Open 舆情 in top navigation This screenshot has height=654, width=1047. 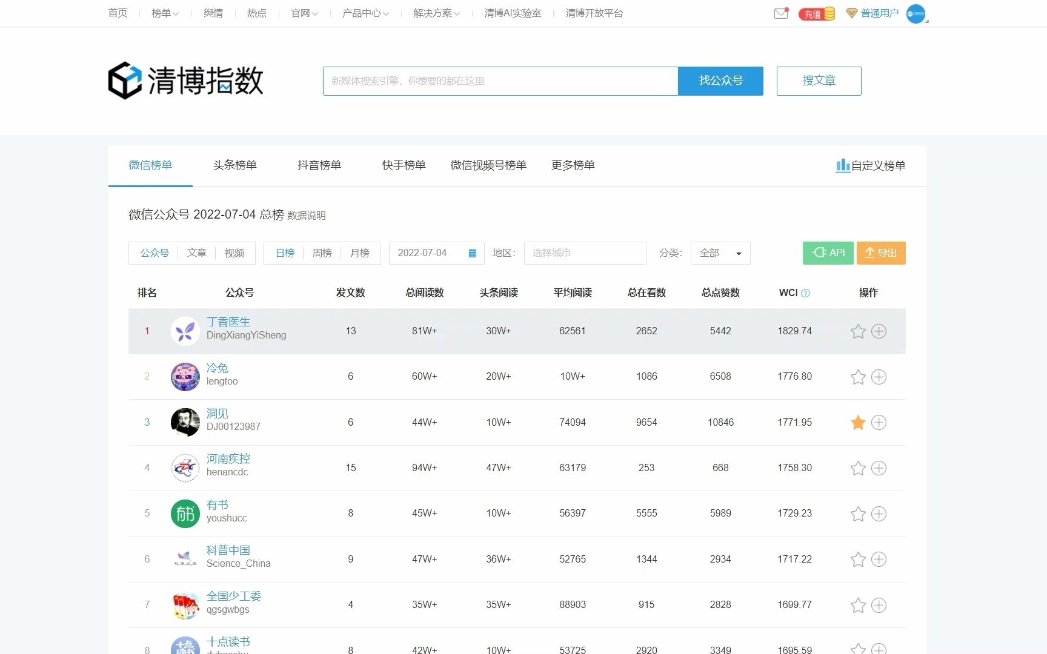[x=213, y=13]
